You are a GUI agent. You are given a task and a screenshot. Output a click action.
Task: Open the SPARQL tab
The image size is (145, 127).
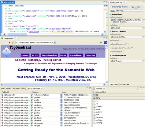[x=24, y=89]
